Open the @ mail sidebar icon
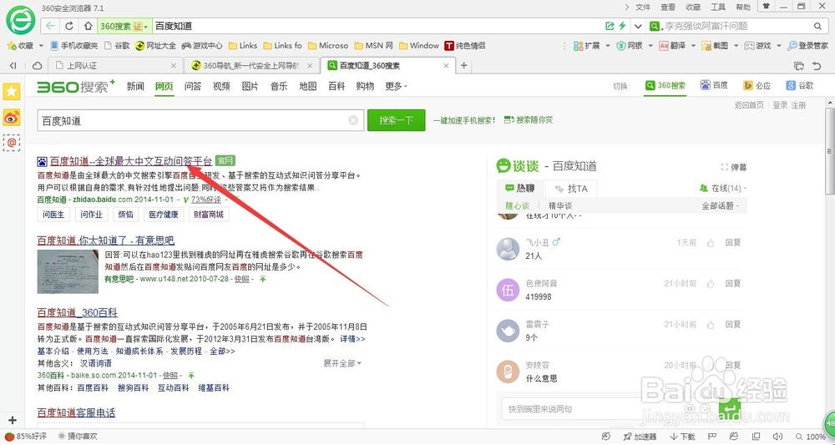This screenshot has width=835, height=445. (x=12, y=142)
